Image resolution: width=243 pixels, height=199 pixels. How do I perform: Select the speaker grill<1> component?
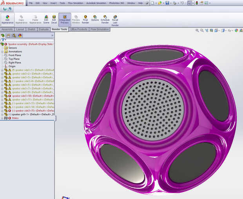point(29,115)
